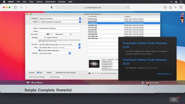The width and height of the screenshot is (185, 104).
Task: Open Control Center in the menu bar
Action: (176, 2)
